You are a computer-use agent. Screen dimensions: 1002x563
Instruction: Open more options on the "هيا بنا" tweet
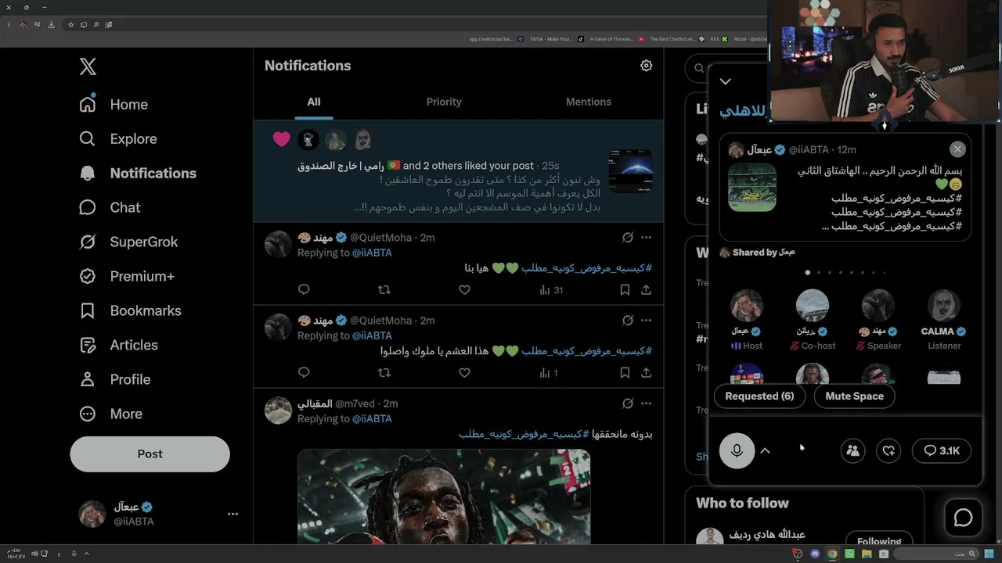[x=646, y=237]
